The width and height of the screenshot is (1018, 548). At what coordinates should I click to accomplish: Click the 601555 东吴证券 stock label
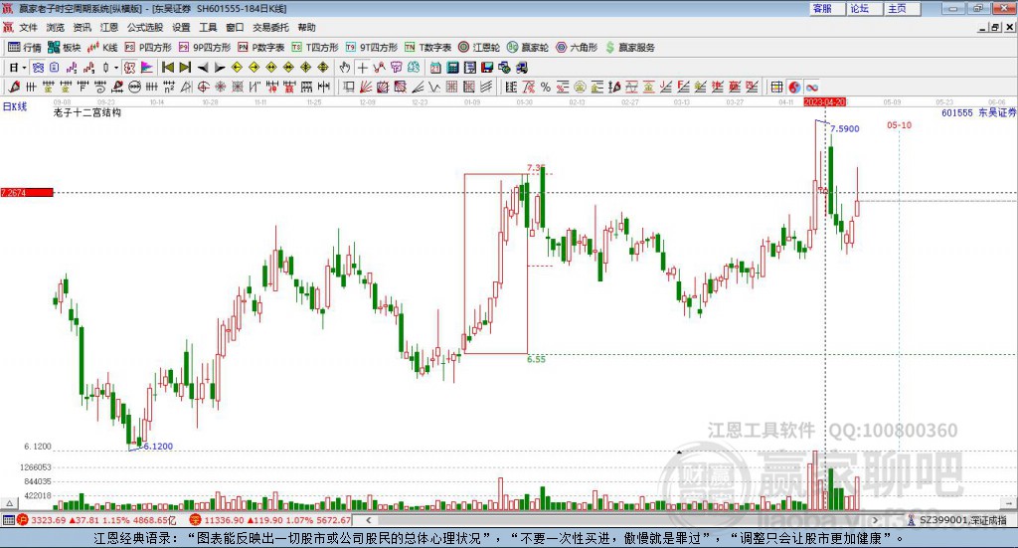click(978, 113)
